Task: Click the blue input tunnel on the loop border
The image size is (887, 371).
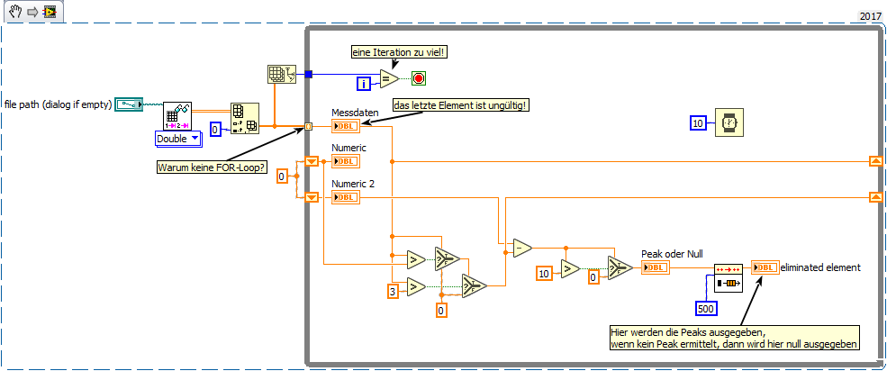Action: (x=308, y=74)
